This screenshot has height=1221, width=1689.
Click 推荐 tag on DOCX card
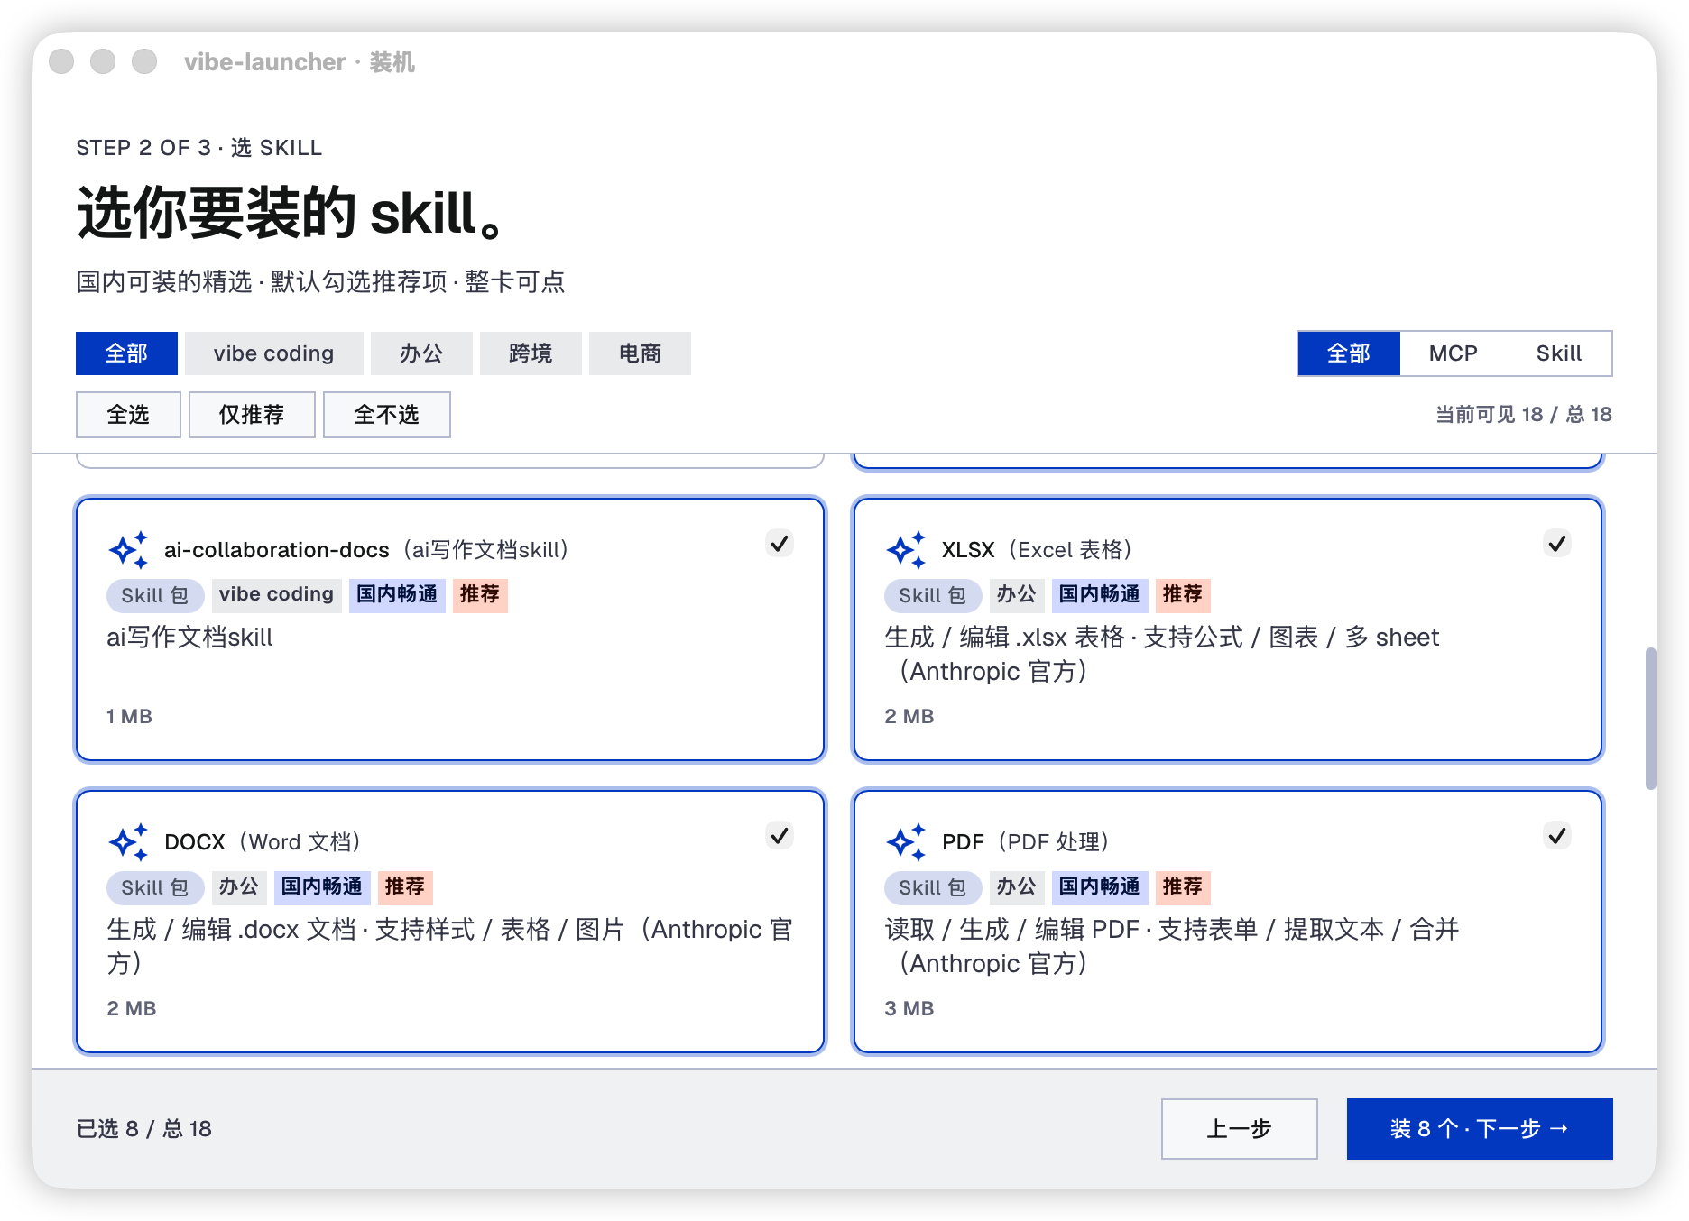pyautogui.click(x=405, y=887)
